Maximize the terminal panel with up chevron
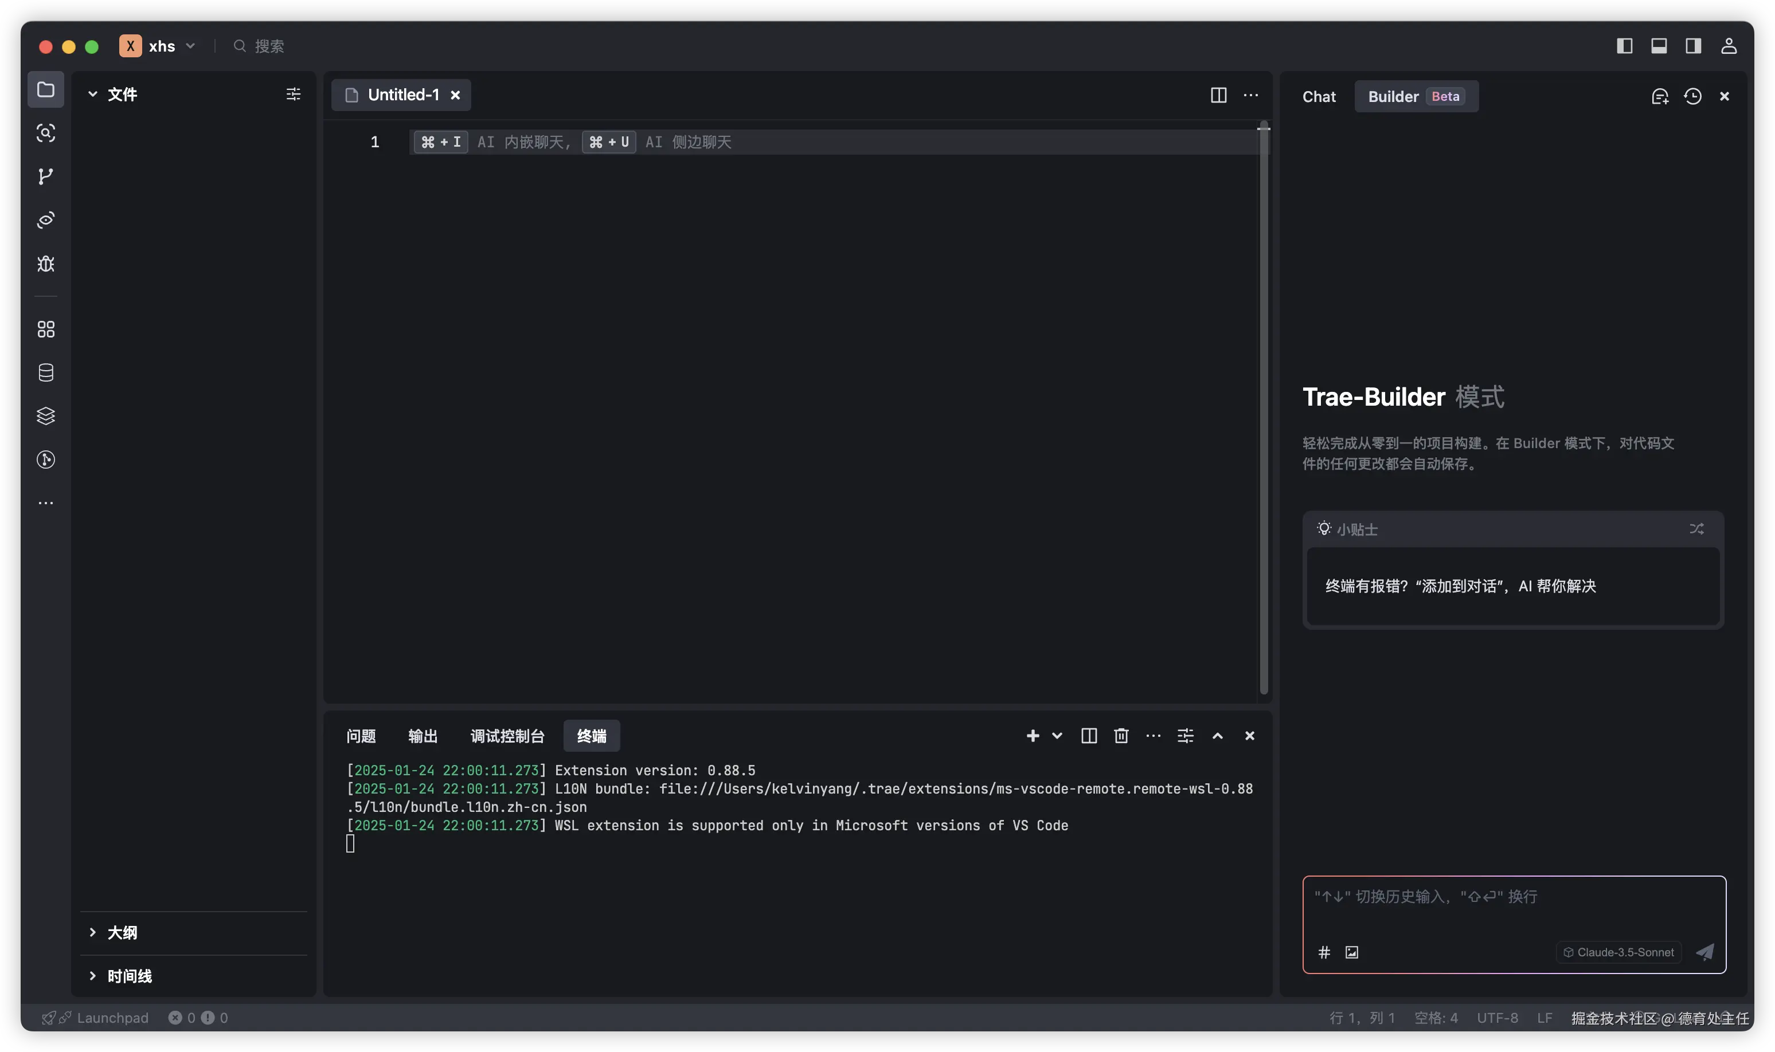Viewport: 1775px width, 1052px height. pyautogui.click(x=1218, y=736)
